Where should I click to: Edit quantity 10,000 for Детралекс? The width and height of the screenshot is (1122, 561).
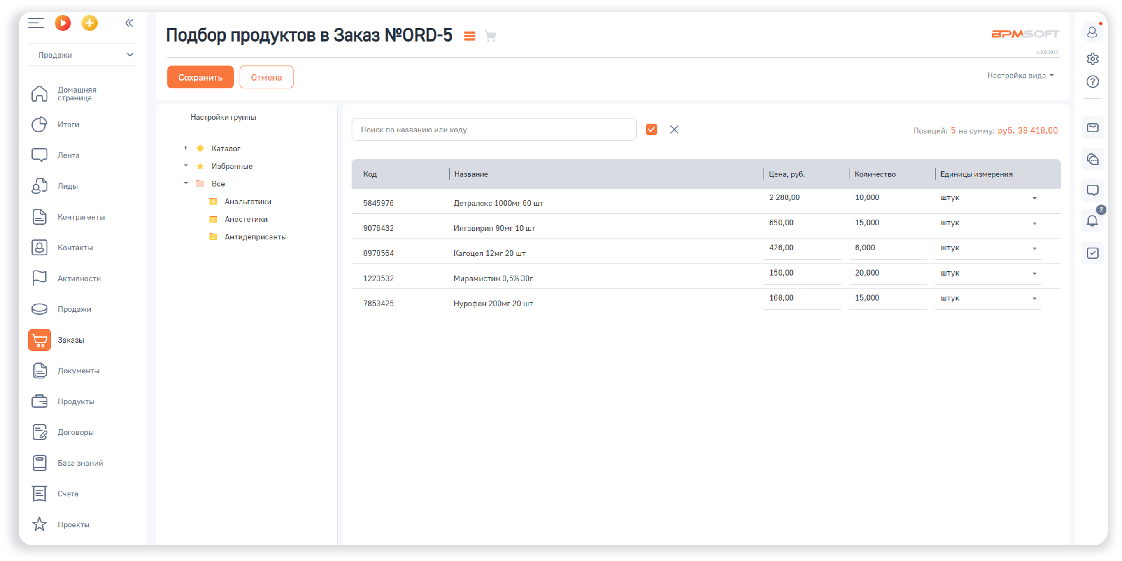(888, 198)
